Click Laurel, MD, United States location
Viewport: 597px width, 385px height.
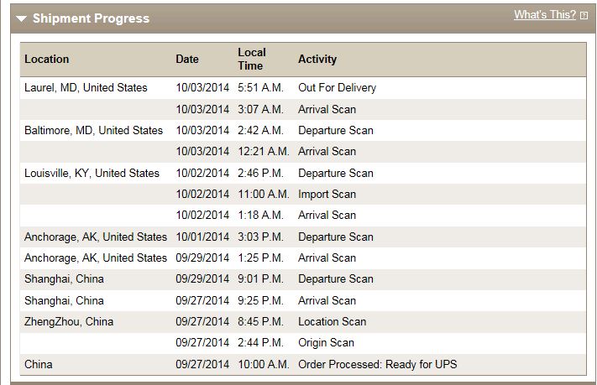tap(86, 88)
